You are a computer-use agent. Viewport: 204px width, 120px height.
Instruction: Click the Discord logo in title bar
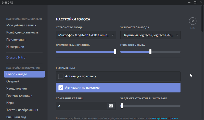click(x=7, y=3)
